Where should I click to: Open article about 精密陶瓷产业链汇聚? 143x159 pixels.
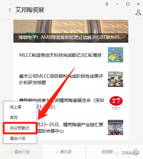point(70,127)
